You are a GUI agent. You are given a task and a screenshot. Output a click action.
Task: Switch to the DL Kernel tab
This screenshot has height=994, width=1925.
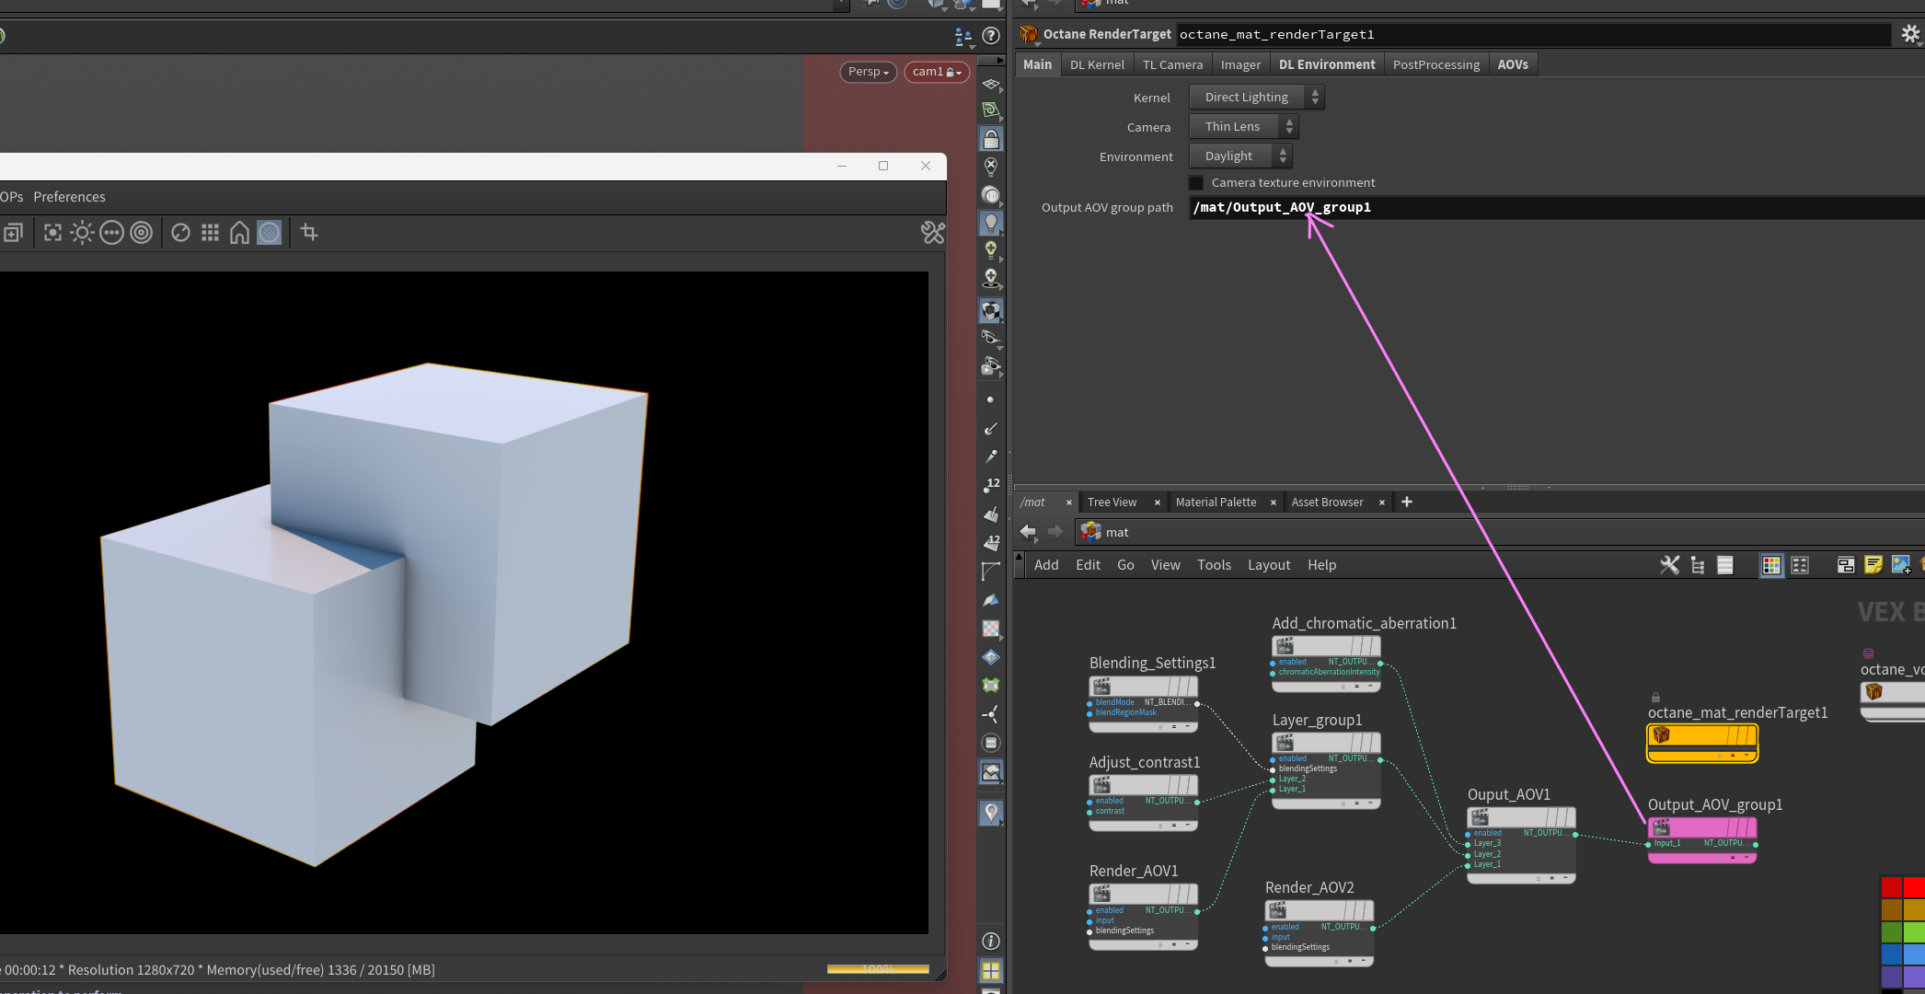[x=1097, y=64]
